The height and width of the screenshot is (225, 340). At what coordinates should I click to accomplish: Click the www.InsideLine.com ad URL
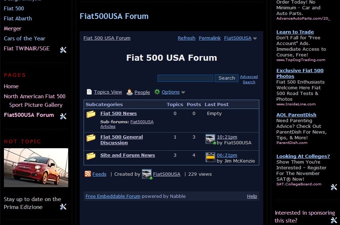point(296,104)
